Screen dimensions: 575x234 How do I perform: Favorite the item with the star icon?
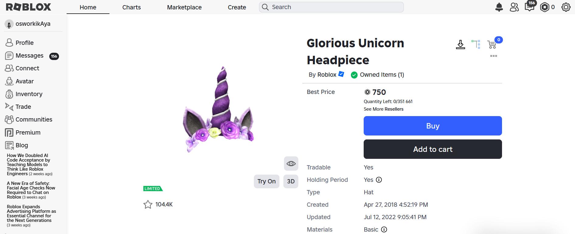pos(148,205)
